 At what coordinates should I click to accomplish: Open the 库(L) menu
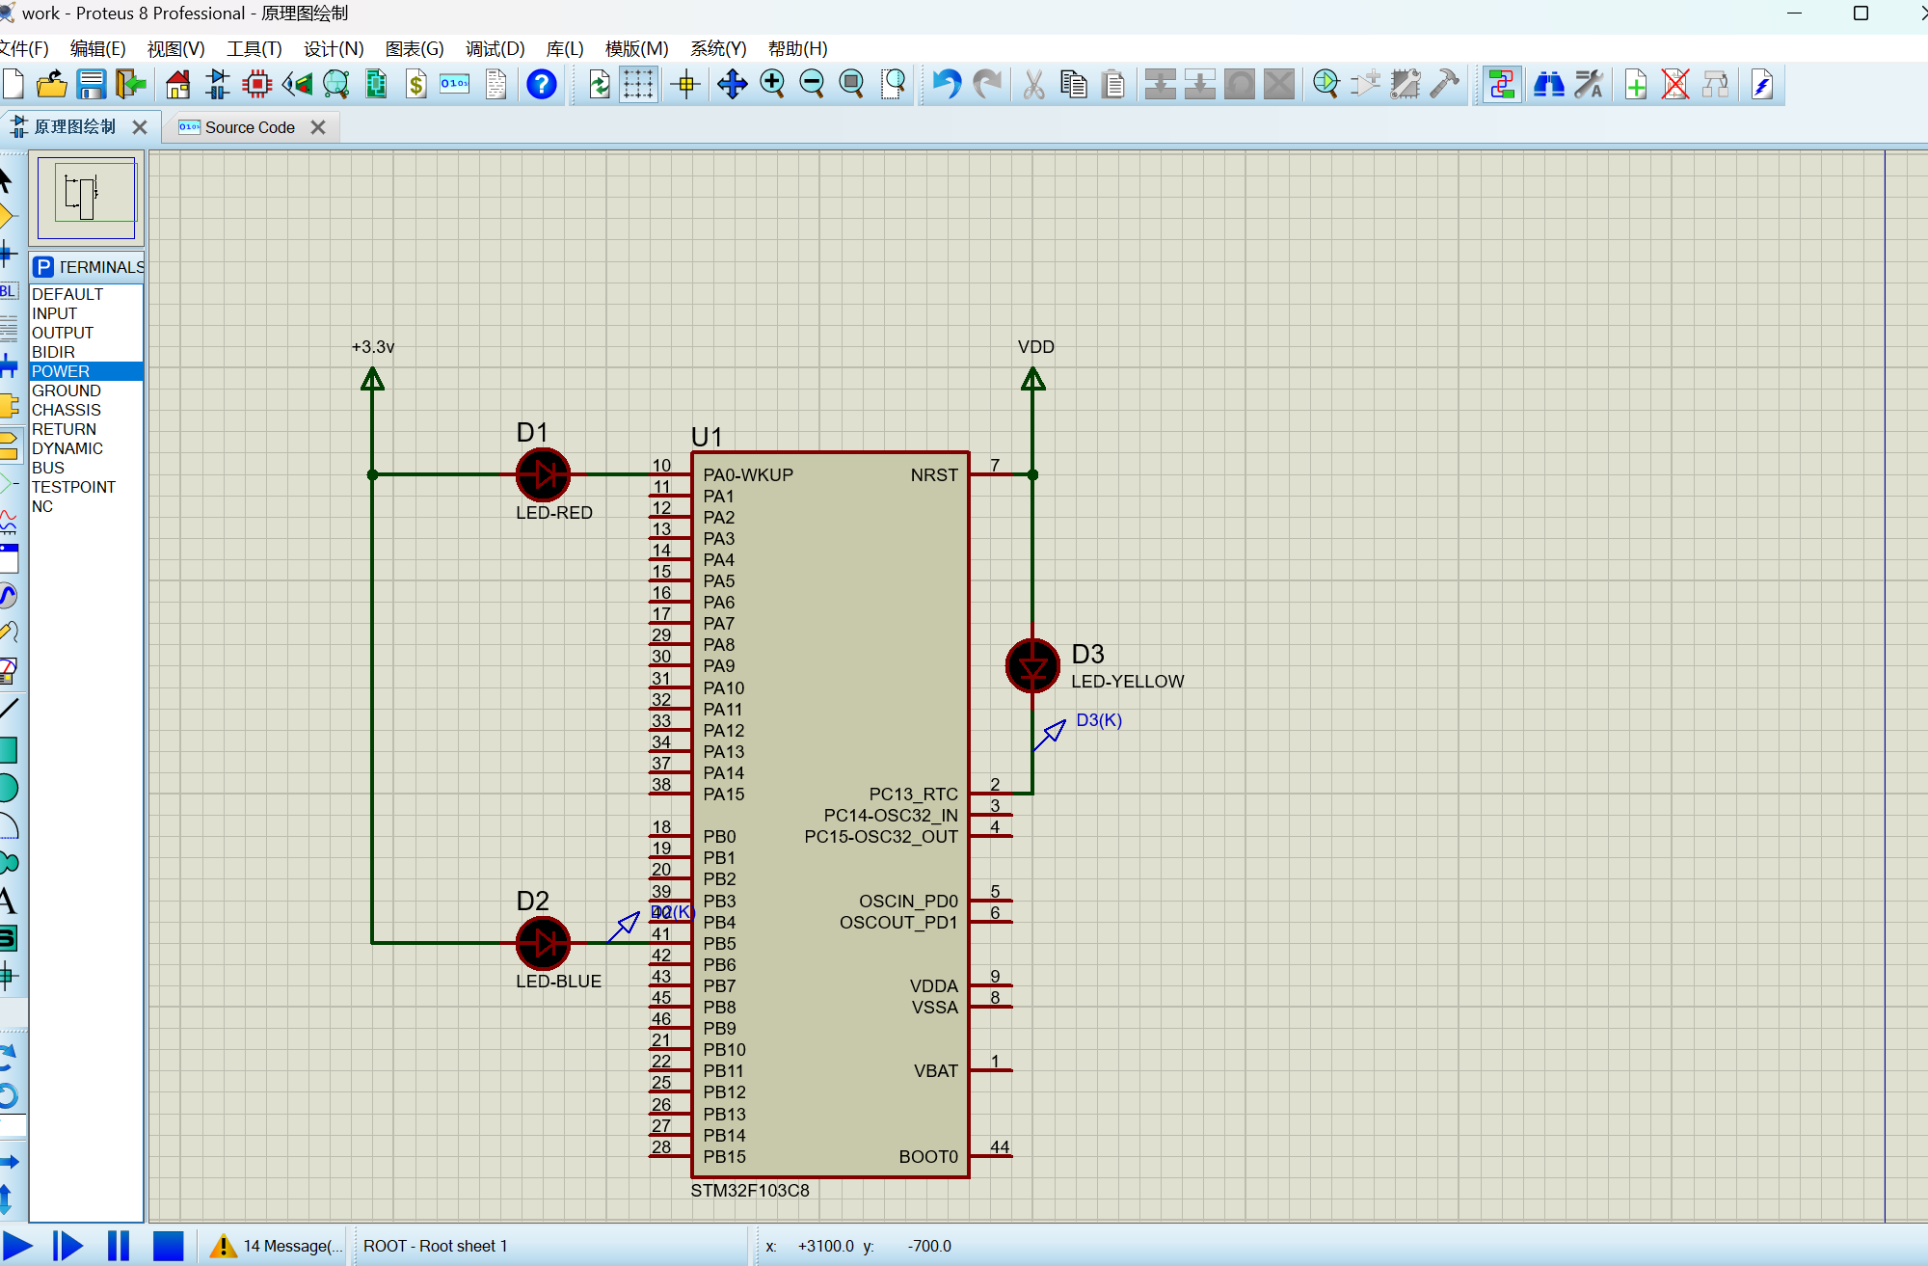pyautogui.click(x=565, y=48)
